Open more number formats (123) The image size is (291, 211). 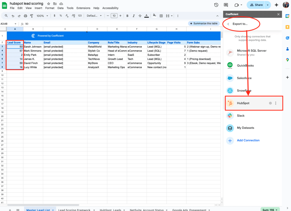click(80, 16)
